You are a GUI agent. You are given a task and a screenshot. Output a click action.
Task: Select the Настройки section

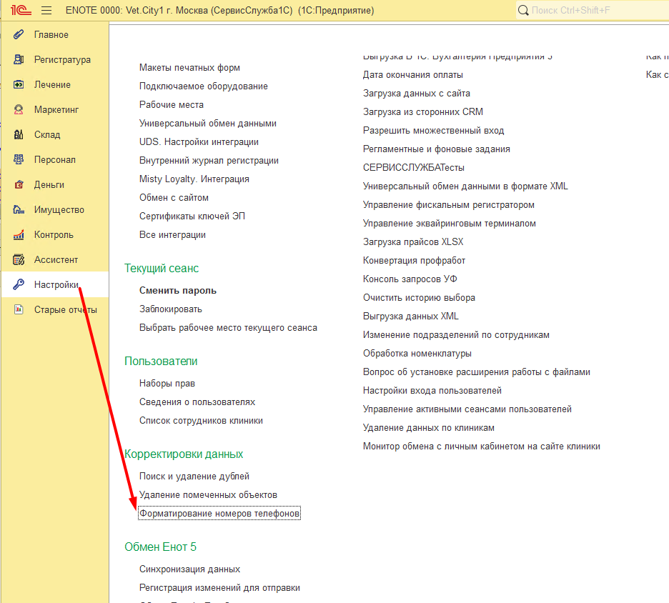[x=56, y=285]
